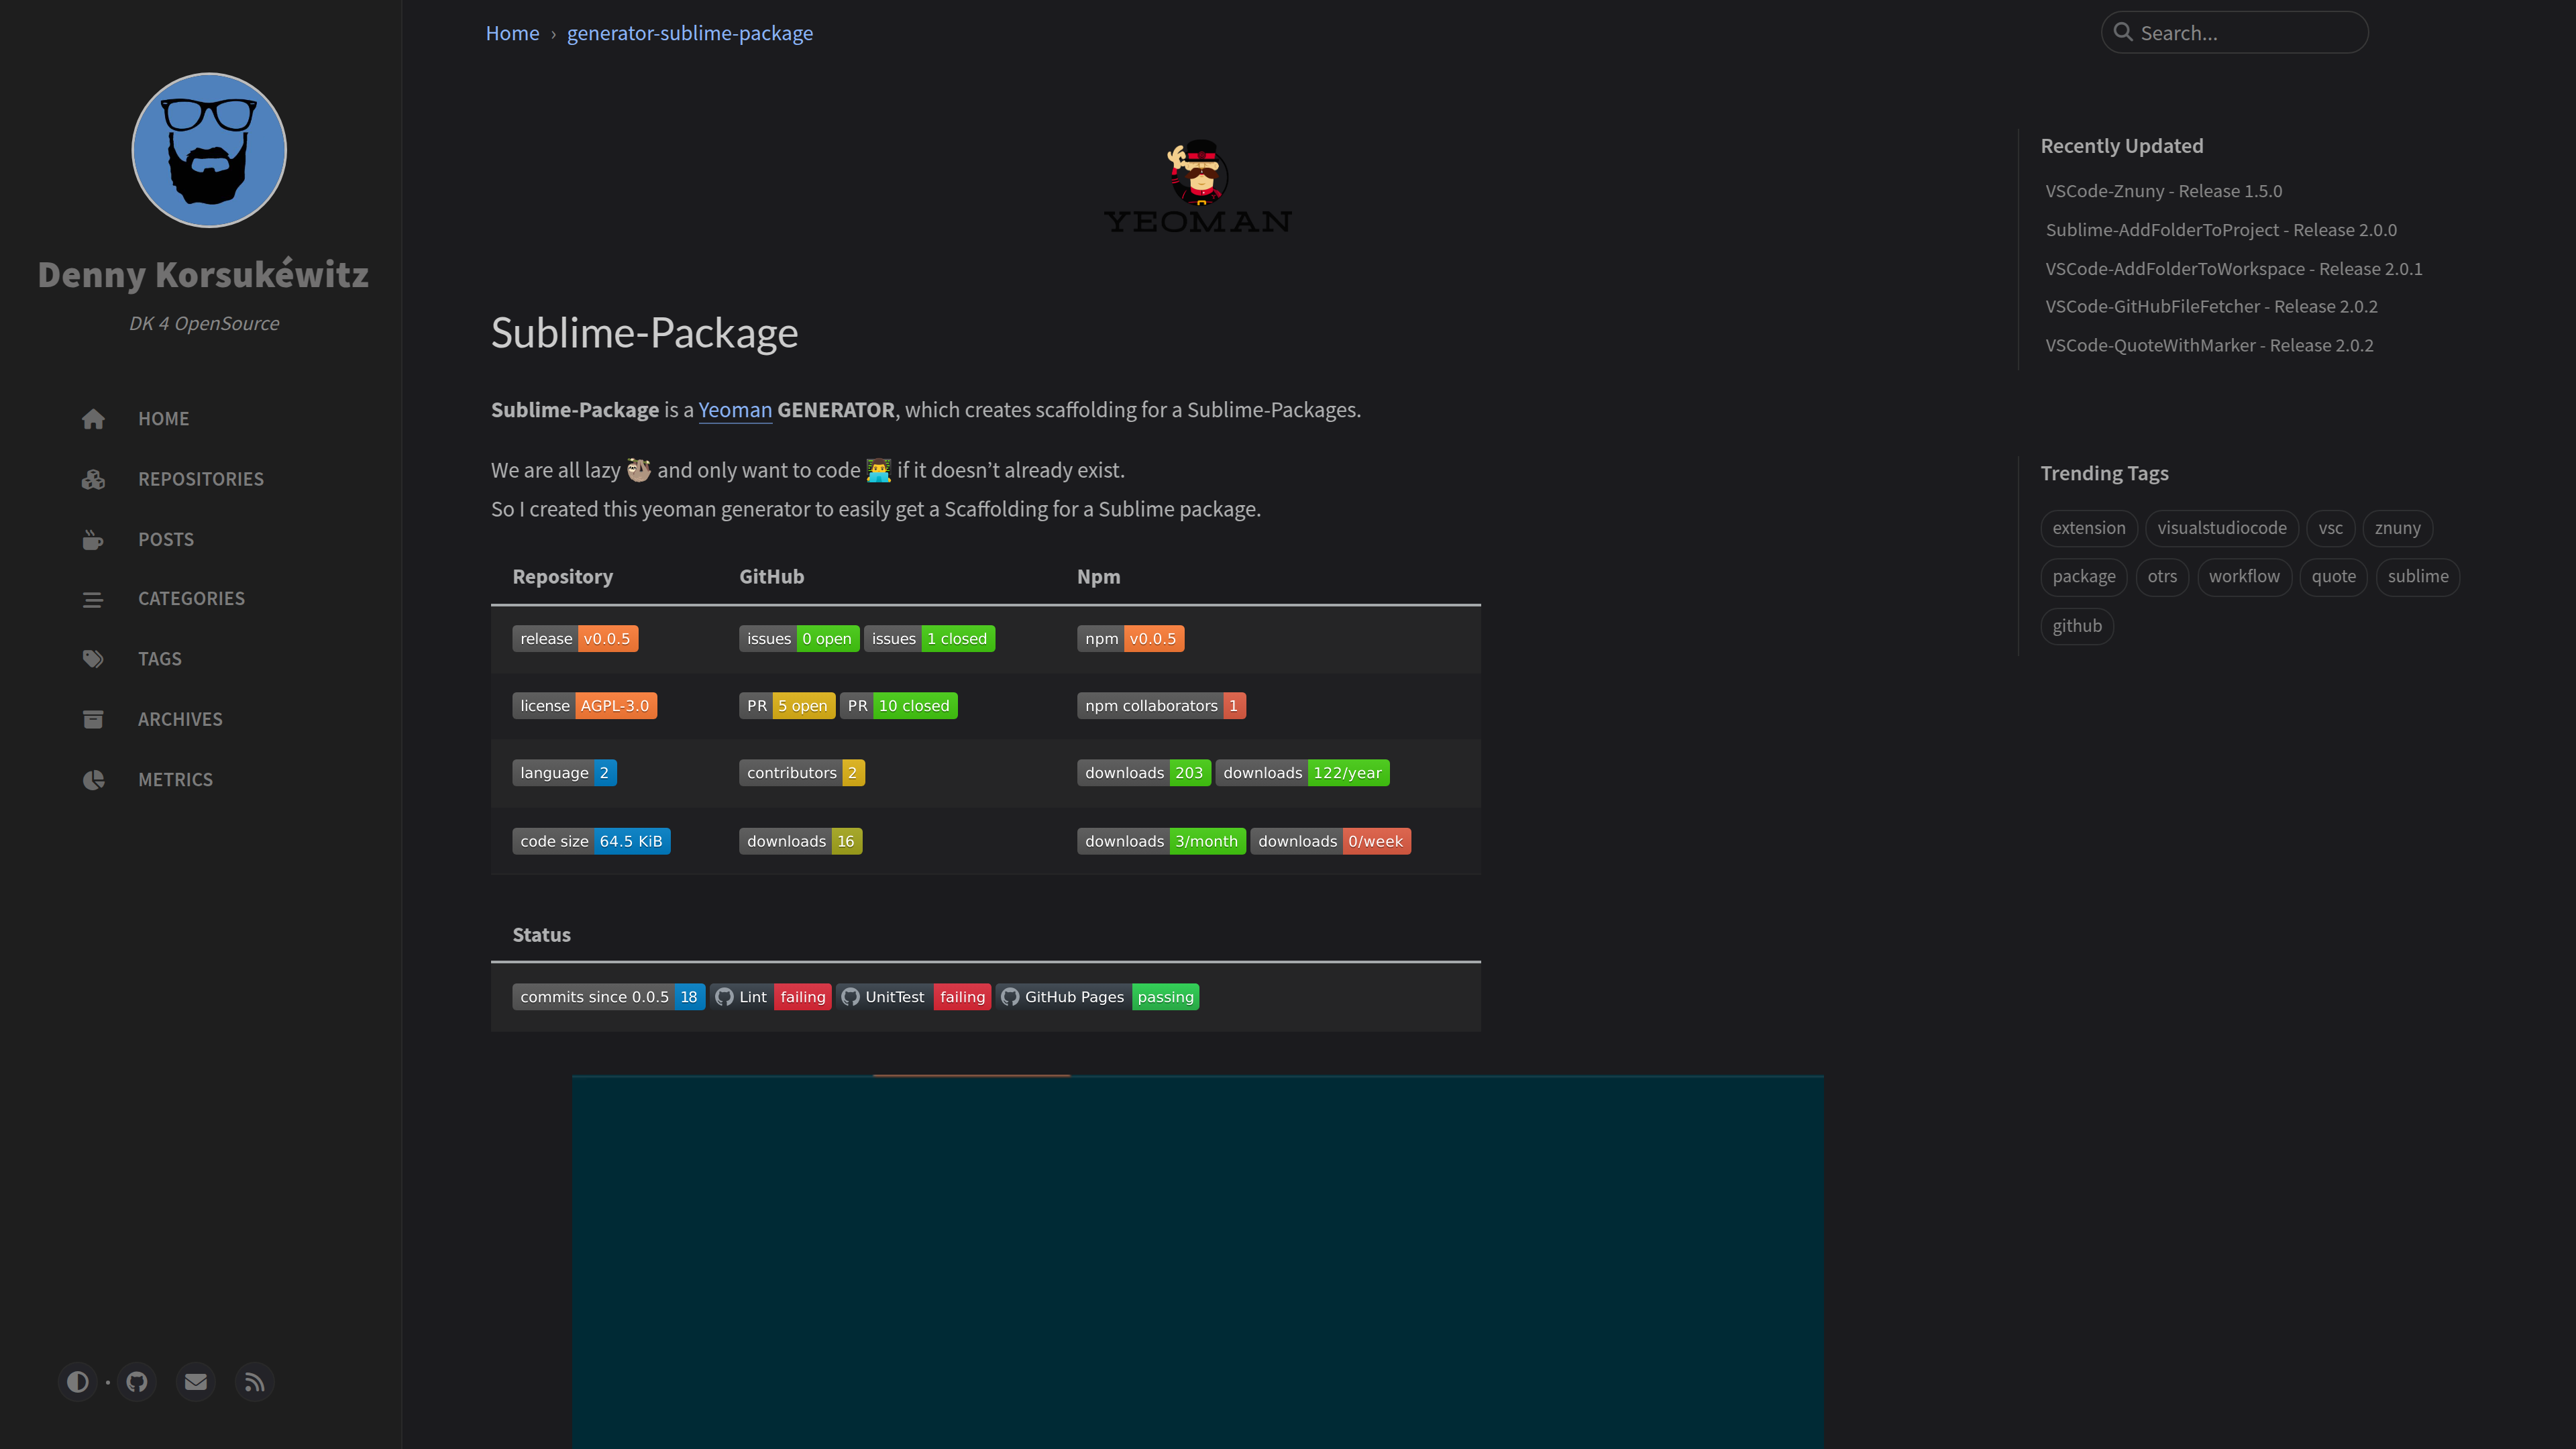Click the language 2 badge
Viewport: 2576px width, 1449px height.
(565, 773)
